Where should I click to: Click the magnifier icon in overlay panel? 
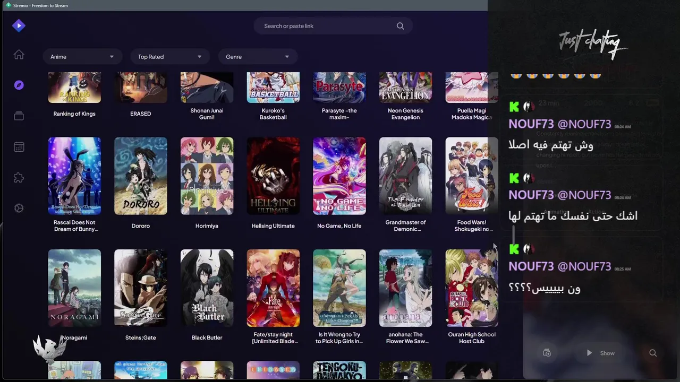[x=653, y=353]
